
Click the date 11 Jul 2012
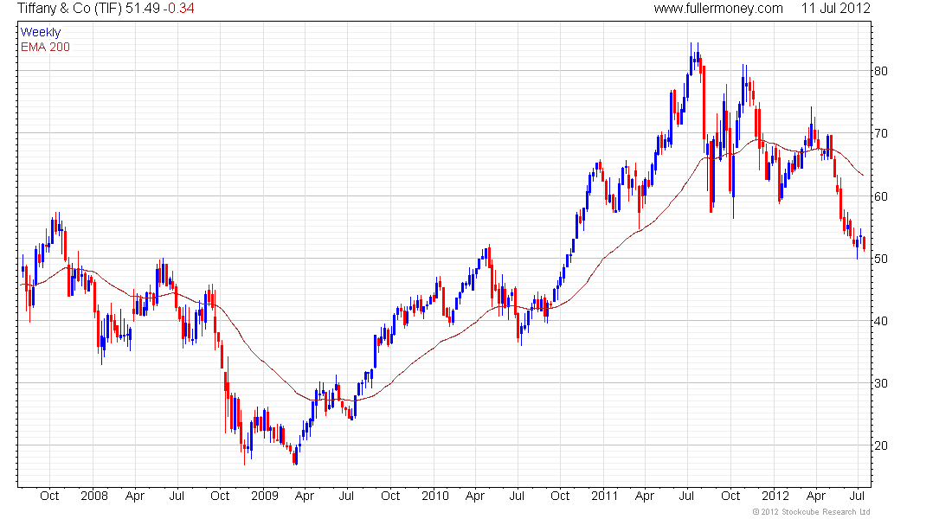click(x=835, y=9)
